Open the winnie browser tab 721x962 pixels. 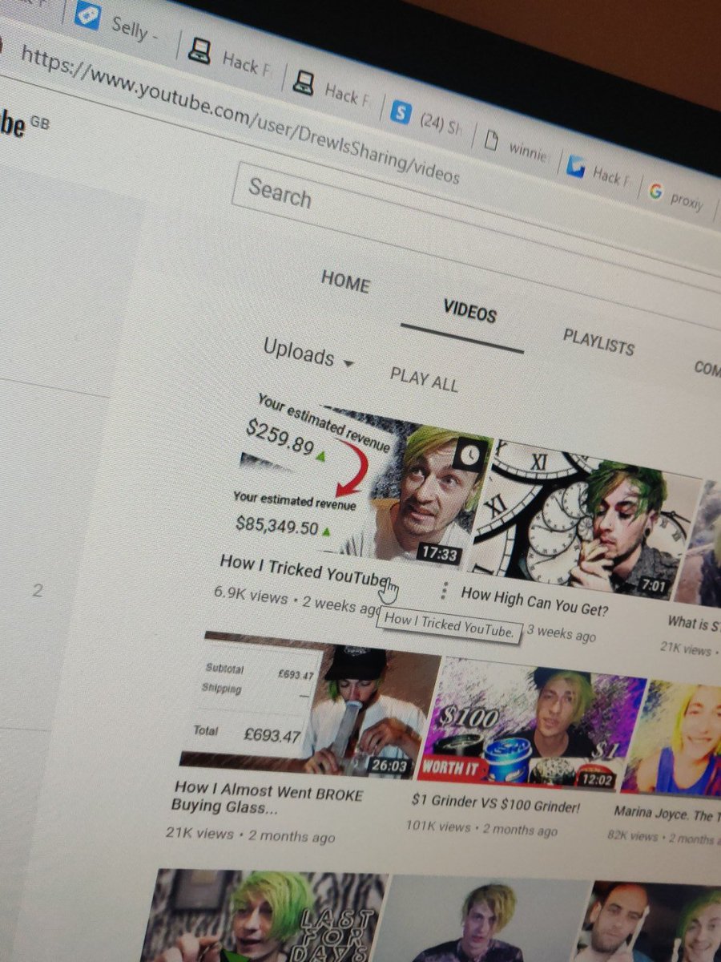pyautogui.click(x=517, y=146)
